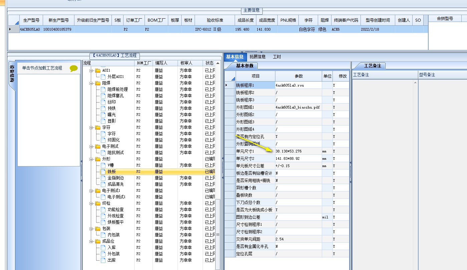Click document icon beside V槽

click(103, 165)
